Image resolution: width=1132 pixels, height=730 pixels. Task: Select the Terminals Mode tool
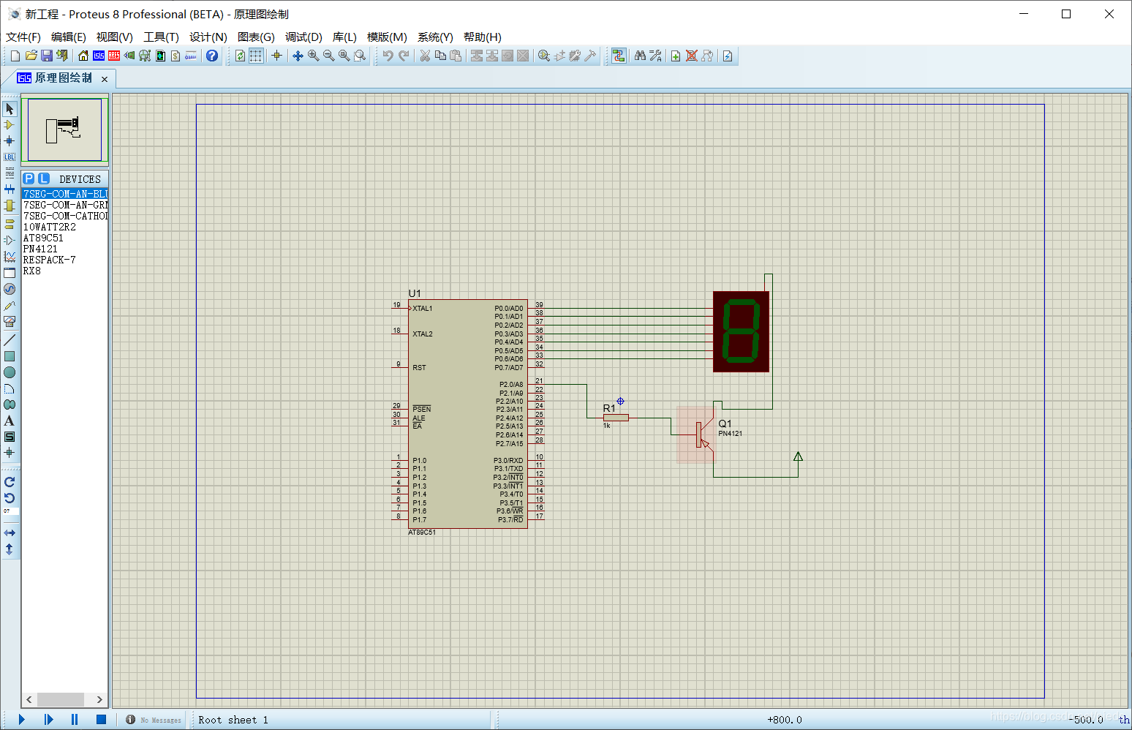10,224
